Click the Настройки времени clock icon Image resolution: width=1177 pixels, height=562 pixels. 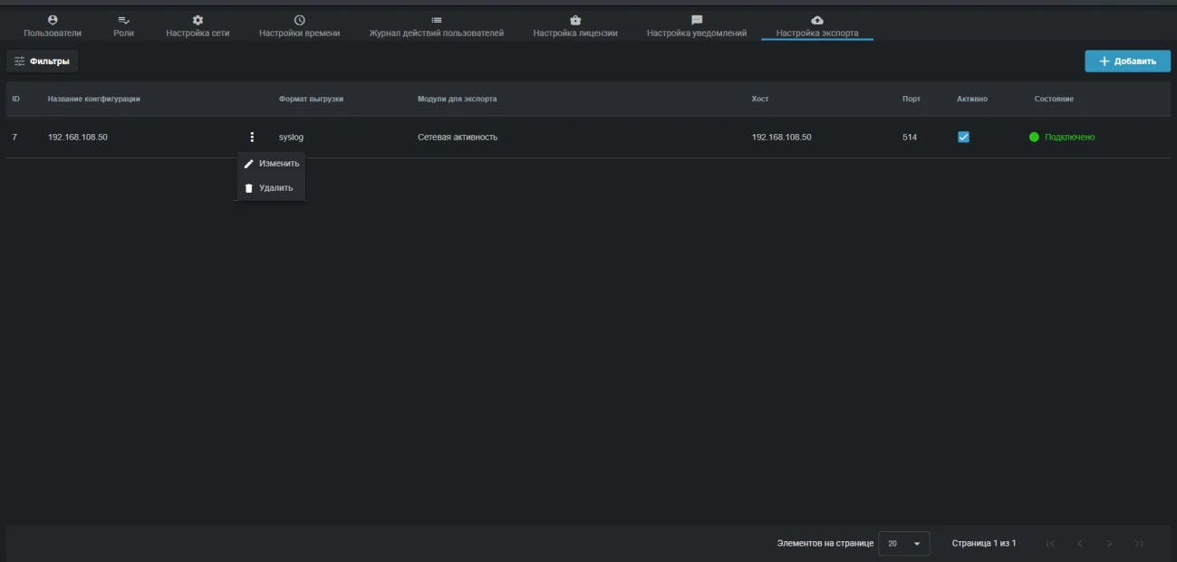300,20
